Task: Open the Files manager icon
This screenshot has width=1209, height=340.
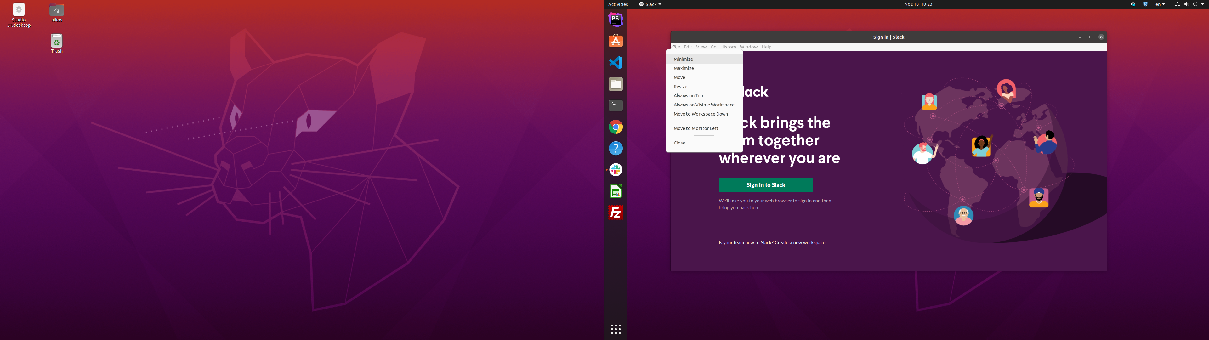Action: (x=616, y=84)
